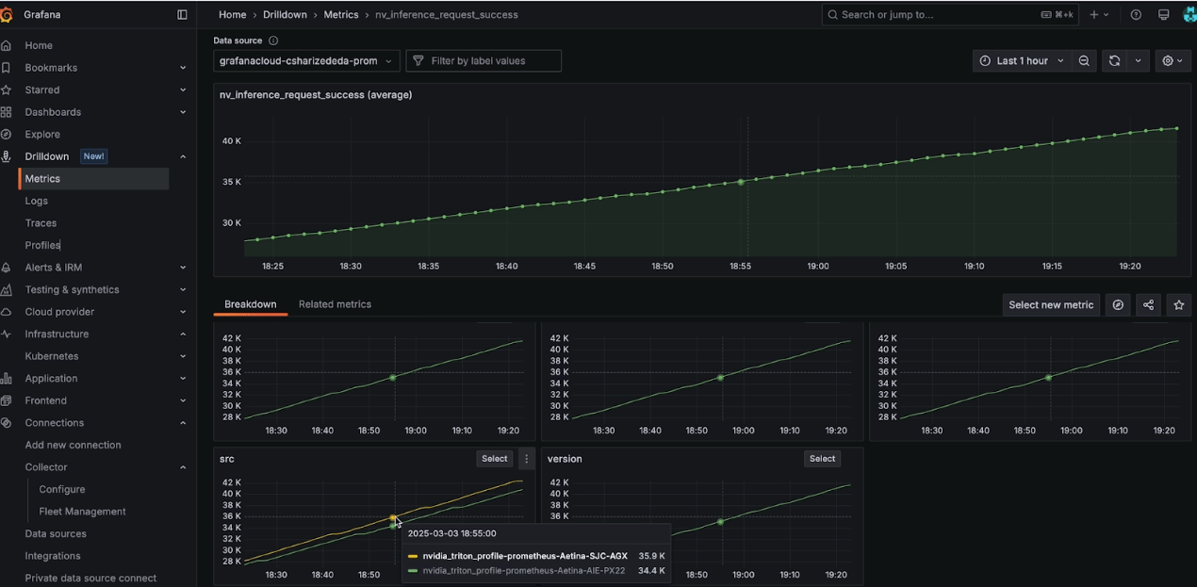The image size is (1197, 587).
Task: Click the refresh icon
Action: [x=1114, y=60]
